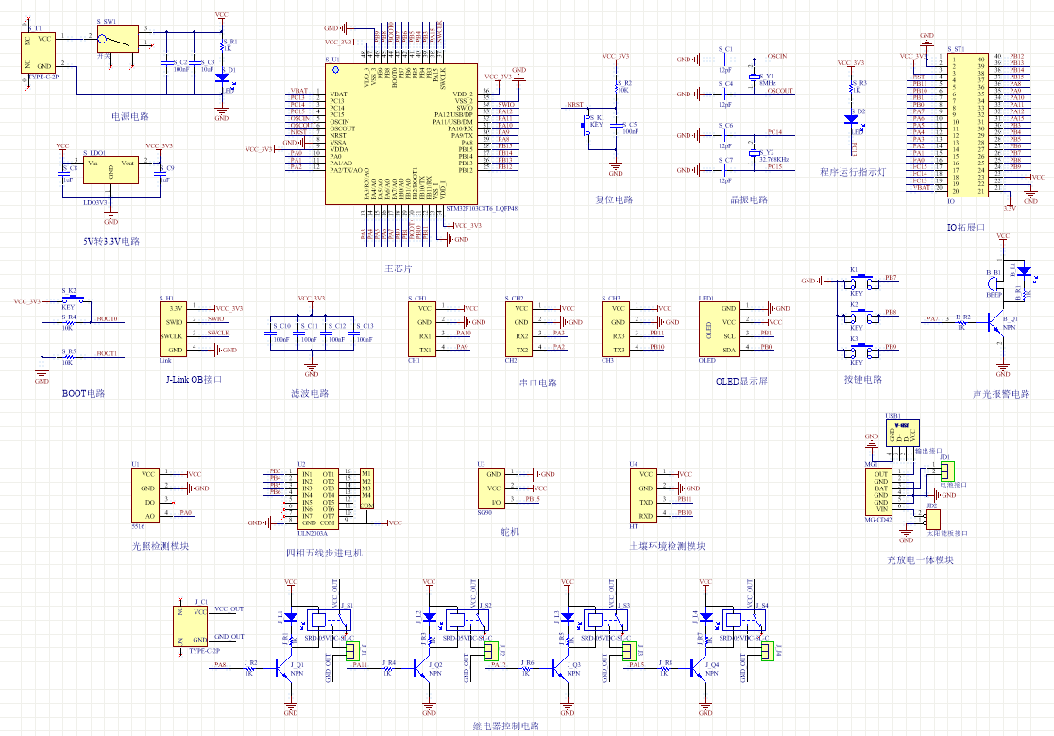
Task: Select the J_C1 TYPE-C-2P connector
Action: pyautogui.click(x=190, y=626)
